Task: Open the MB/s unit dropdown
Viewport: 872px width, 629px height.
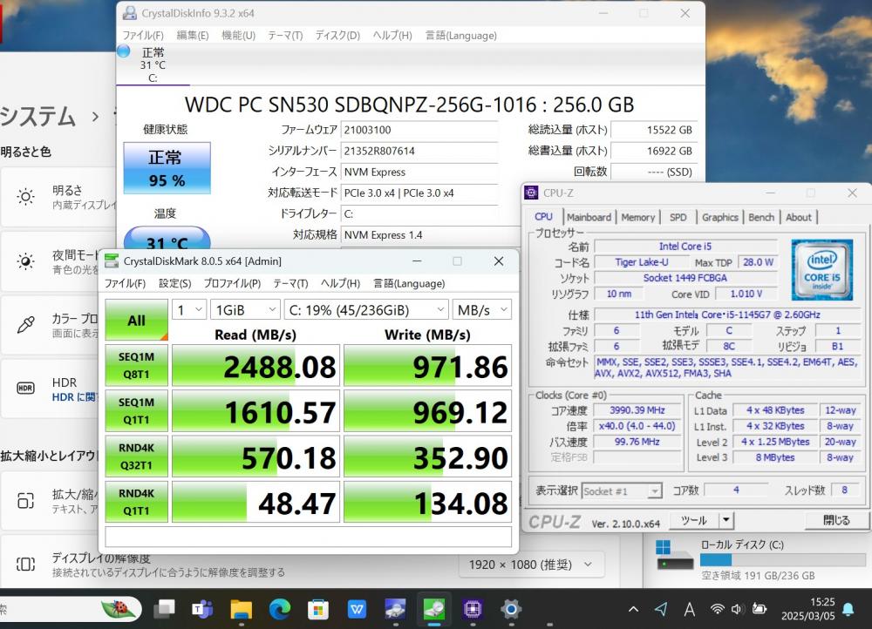Action: coord(481,309)
